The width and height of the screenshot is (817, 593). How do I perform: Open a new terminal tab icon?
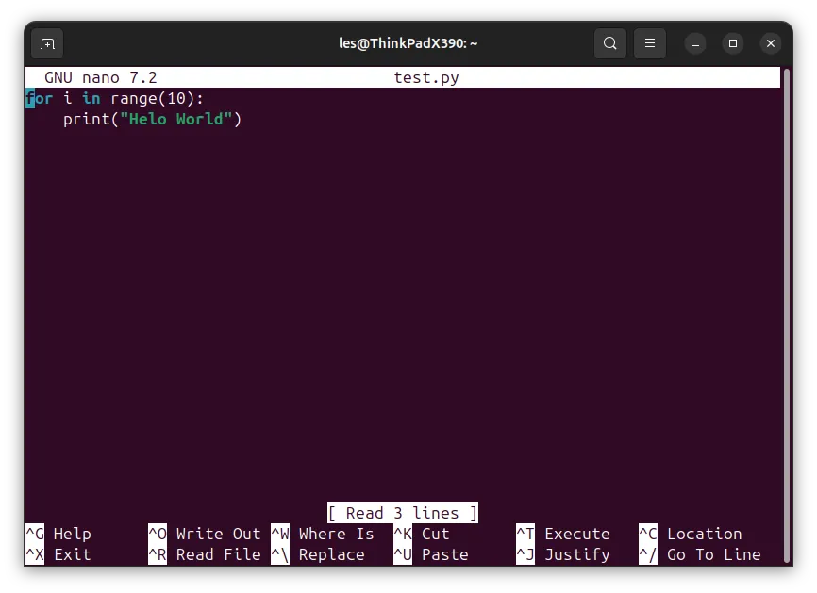(47, 43)
